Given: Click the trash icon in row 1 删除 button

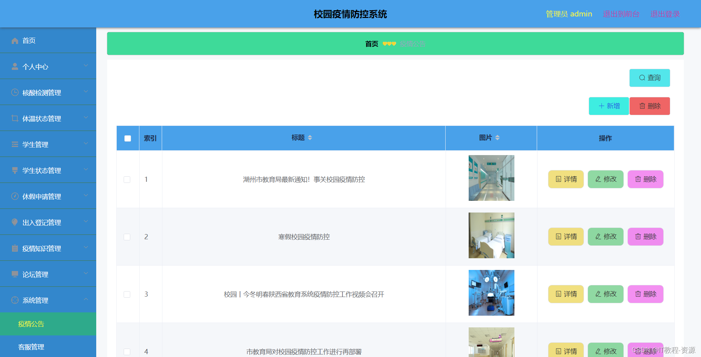Looking at the screenshot, I should point(638,179).
